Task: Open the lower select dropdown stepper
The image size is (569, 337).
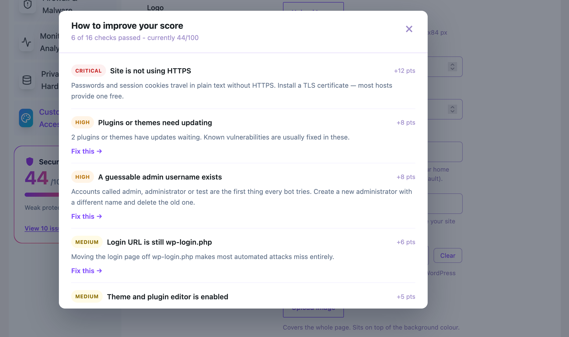Action: tap(452, 109)
